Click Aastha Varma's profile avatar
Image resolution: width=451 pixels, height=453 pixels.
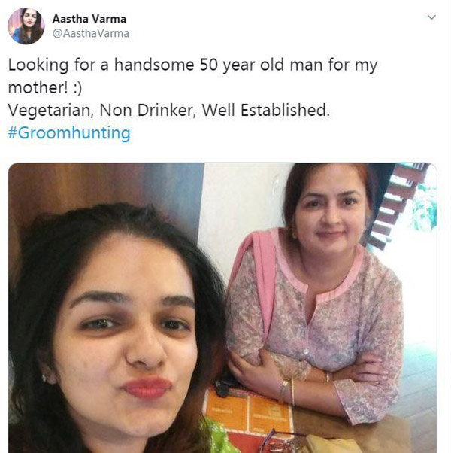tap(26, 26)
